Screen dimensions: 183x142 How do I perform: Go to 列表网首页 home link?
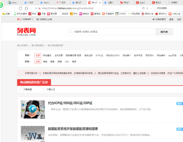159,19
